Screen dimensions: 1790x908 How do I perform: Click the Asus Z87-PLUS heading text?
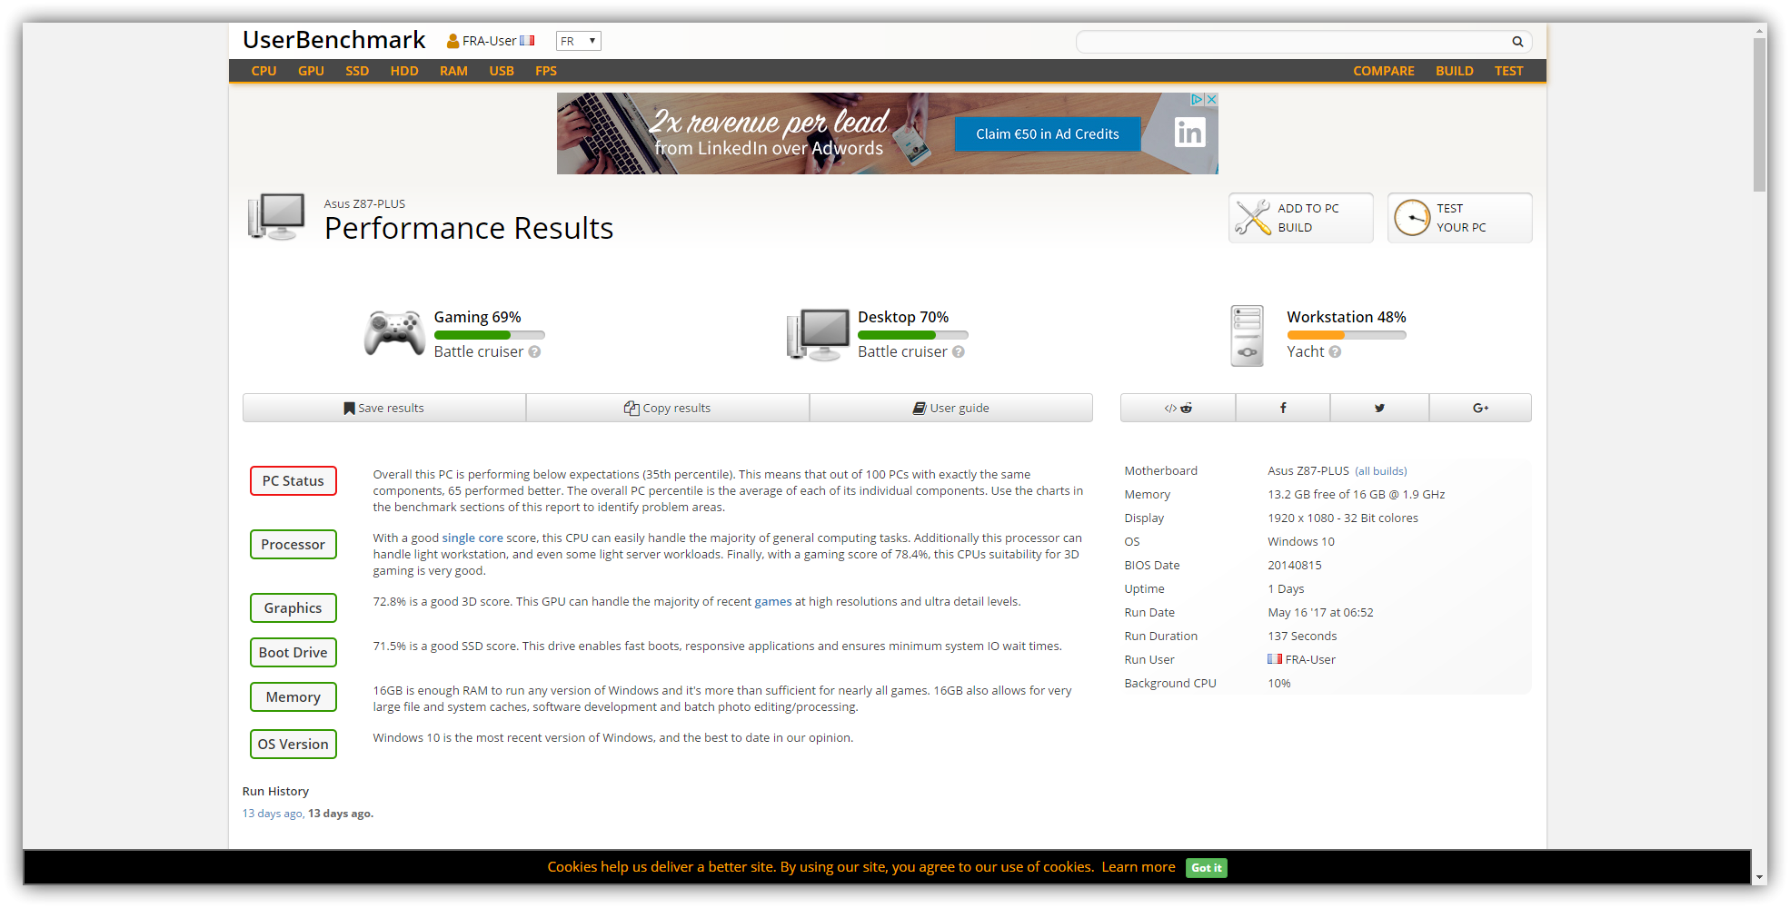[x=364, y=204]
